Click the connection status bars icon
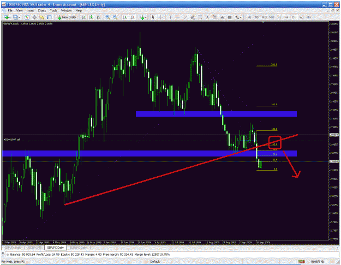Viewport: 341px width, 265px height. (x=301, y=262)
